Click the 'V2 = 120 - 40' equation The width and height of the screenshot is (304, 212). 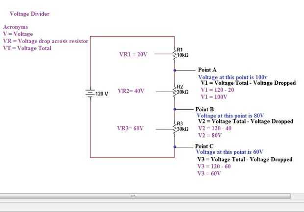tap(215, 128)
